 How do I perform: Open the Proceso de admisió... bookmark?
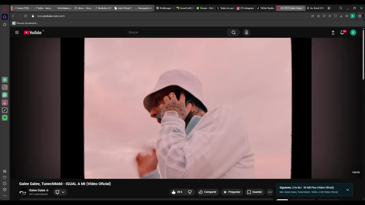tap(25, 23)
